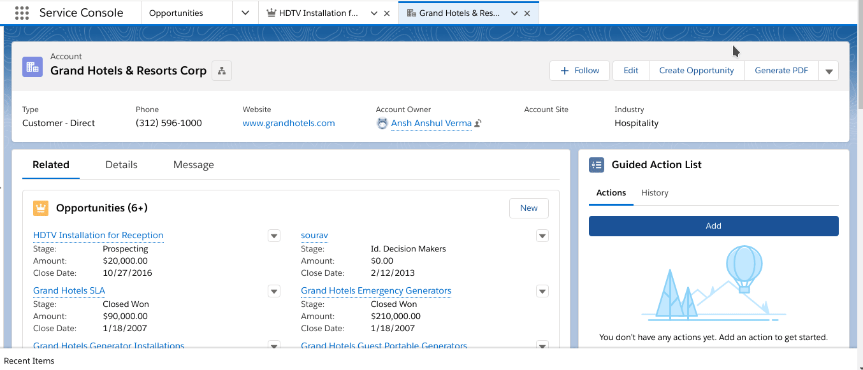Open the sourav opportunity link

[315, 236]
